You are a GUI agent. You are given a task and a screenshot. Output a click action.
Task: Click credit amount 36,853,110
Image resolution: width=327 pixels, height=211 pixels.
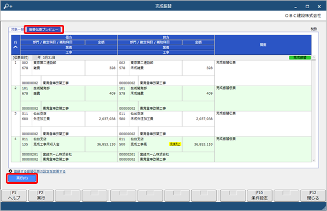pos(203,144)
